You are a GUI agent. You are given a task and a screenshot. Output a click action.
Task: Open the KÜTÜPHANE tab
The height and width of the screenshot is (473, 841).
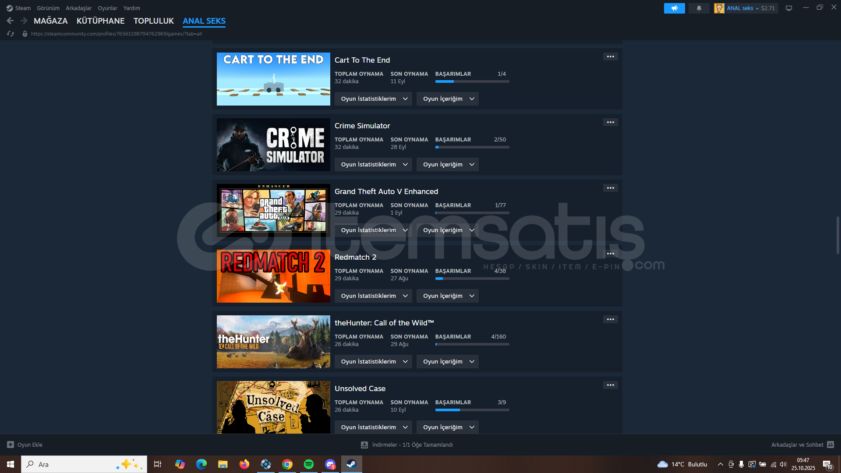point(100,21)
